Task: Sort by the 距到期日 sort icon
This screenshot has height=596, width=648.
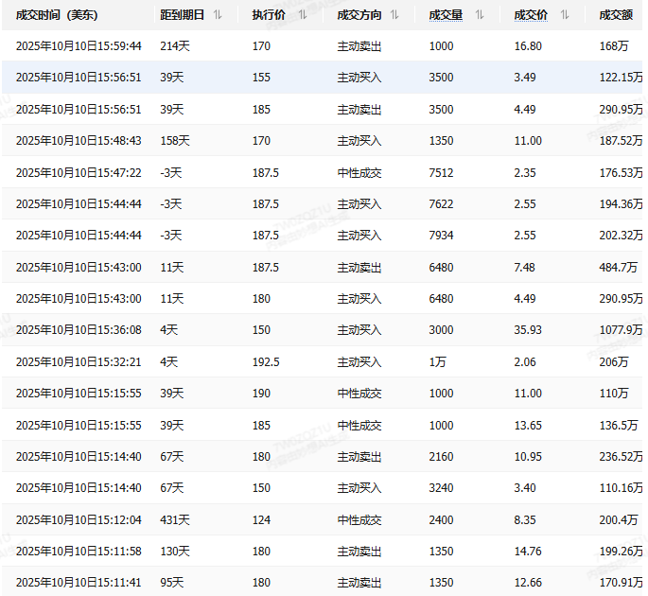Action: click(218, 15)
